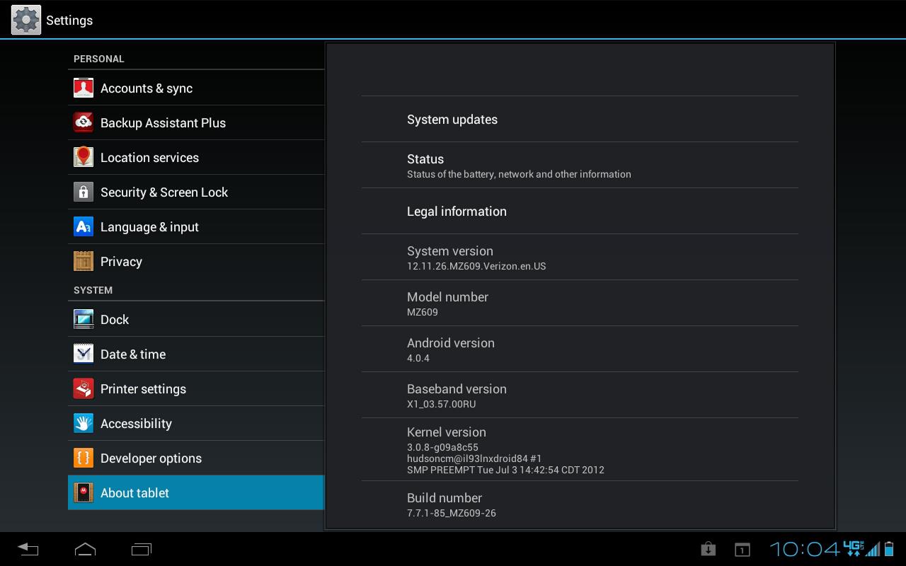906x566 pixels.
Task: Tap the Backup Assistant Plus cloud icon
Action: [x=84, y=122]
